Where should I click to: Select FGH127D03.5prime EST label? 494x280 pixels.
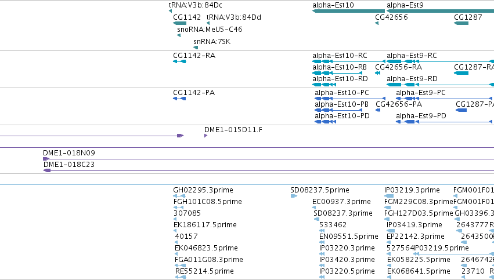coord(419,213)
